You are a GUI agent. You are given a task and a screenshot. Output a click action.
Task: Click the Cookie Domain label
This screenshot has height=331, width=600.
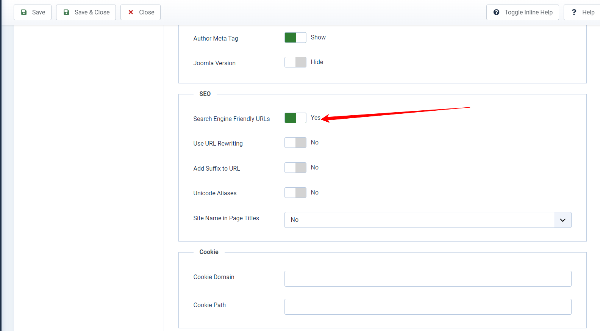pos(214,277)
